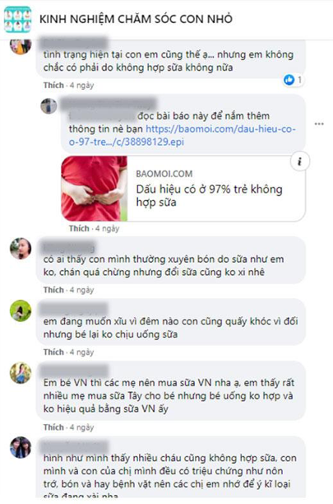Click the avatar beside 'thường xuyên bón' comment
This screenshot has width=333, height=504.
pos(21,249)
